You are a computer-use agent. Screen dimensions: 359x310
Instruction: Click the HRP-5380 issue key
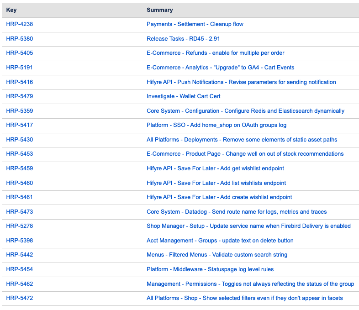(20, 39)
